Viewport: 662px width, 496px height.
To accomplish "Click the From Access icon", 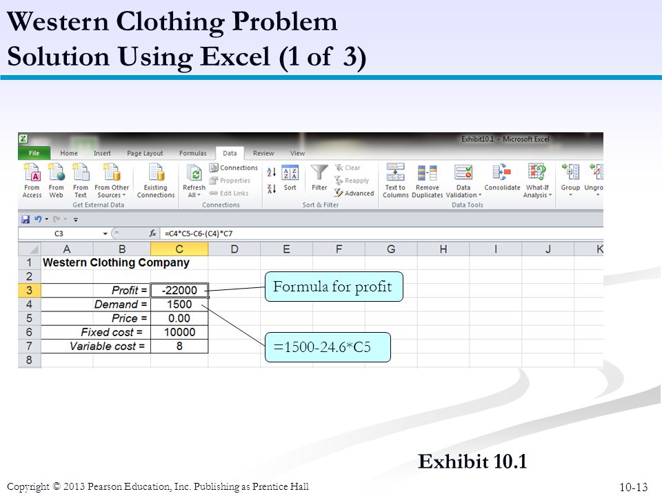I will pos(32,172).
